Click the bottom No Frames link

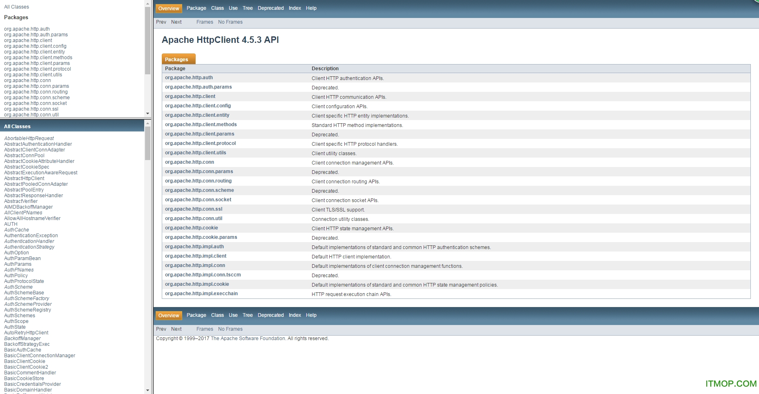coord(230,329)
